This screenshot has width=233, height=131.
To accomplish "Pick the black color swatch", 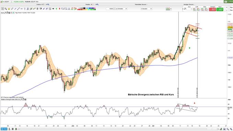I will [84, 8].
